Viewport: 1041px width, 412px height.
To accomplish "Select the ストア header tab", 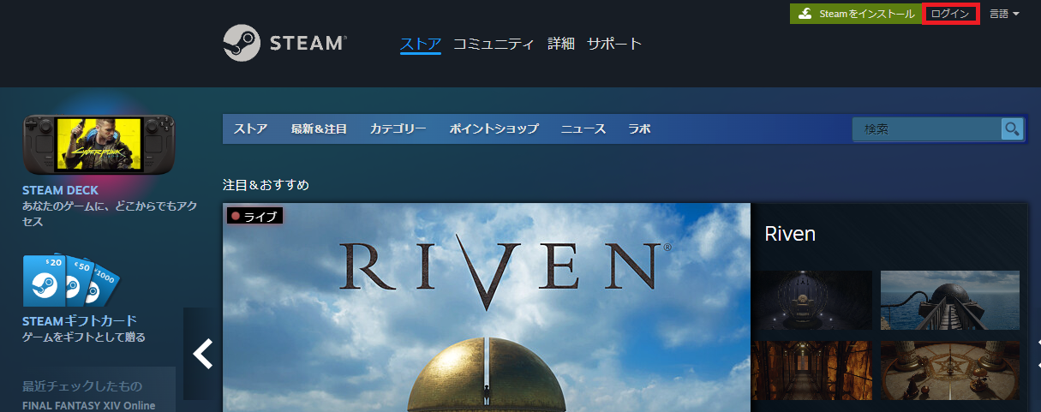I will (x=421, y=44).
